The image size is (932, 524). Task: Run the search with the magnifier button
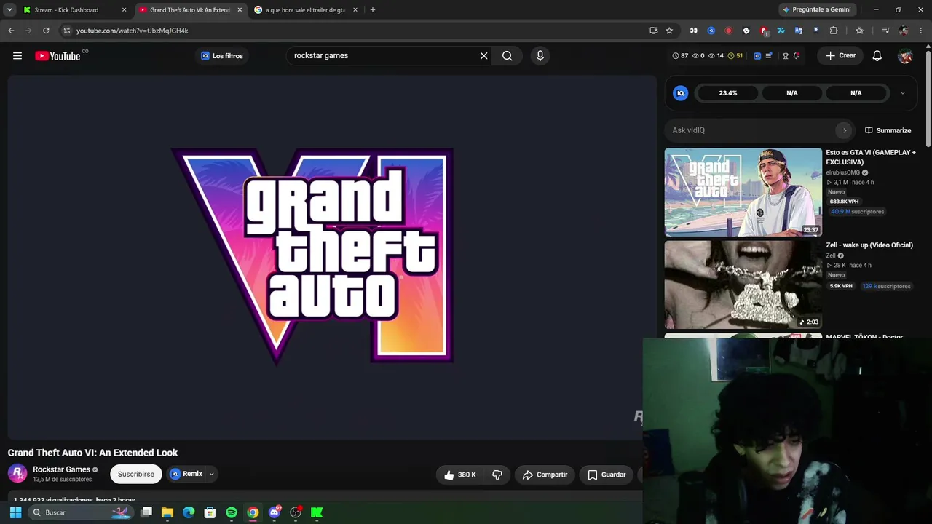pos(508,56)
